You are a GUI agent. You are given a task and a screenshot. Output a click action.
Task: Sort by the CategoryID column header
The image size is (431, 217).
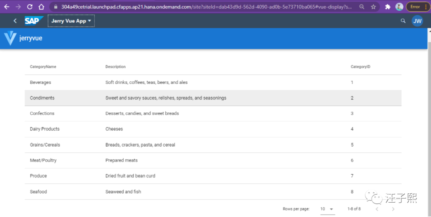360,67
